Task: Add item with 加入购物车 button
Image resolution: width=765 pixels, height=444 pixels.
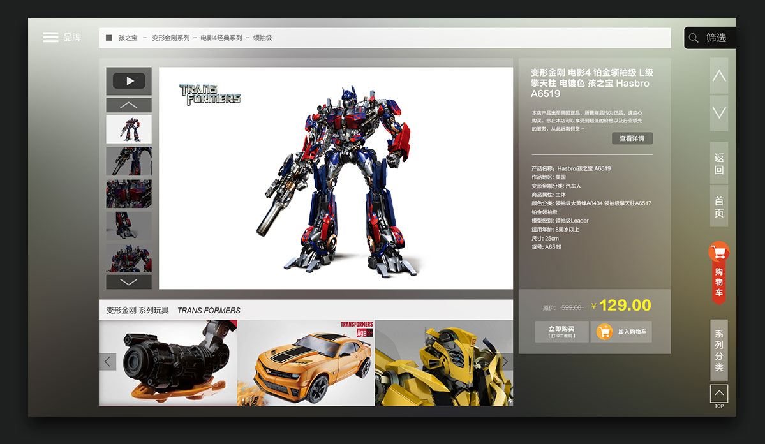Action: coord(621,332)
